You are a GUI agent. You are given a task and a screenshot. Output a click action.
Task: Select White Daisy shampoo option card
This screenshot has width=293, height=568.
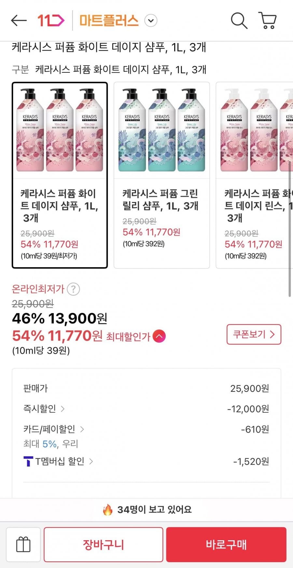click(x=60, y=175)
